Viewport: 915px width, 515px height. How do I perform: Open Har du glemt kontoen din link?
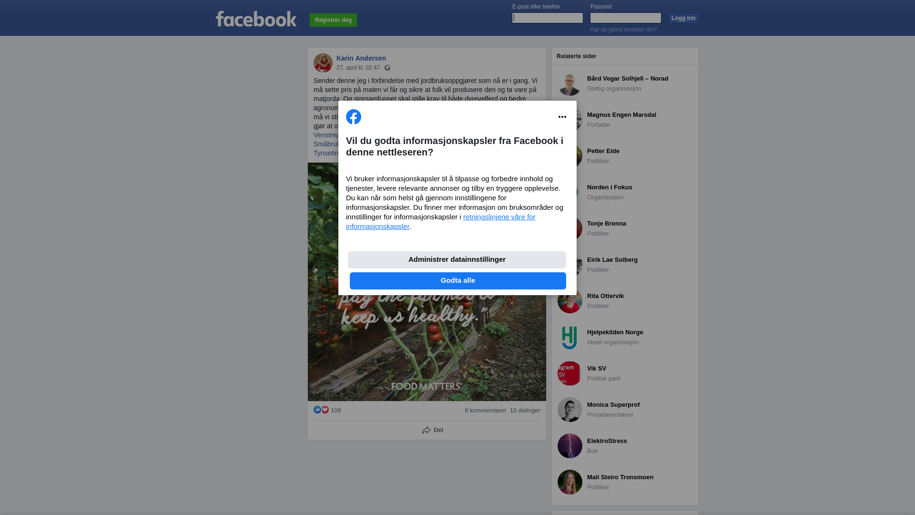pyautogui.click(x=623, y=30)
